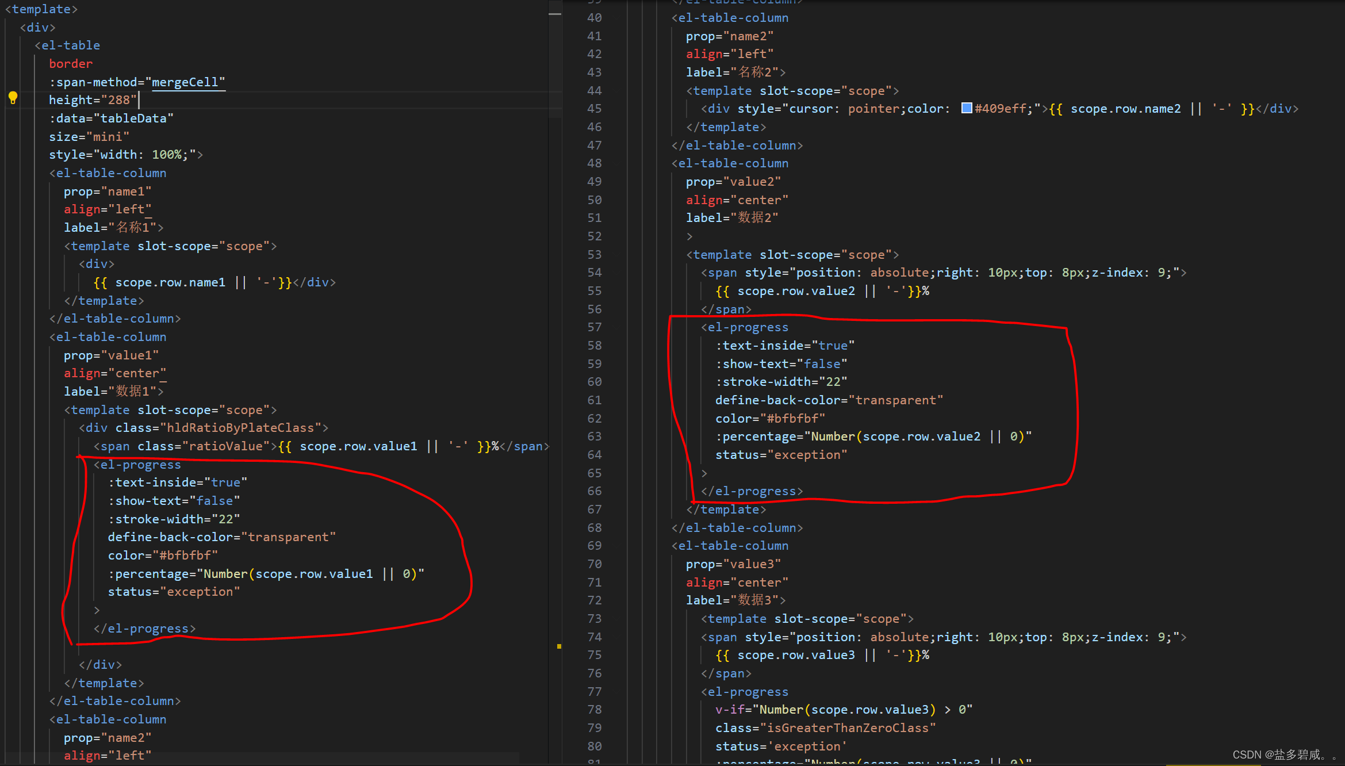Open the #409eff color swatch picker
The height and width of the screenshot is (766, 1345).
[967, 108]
